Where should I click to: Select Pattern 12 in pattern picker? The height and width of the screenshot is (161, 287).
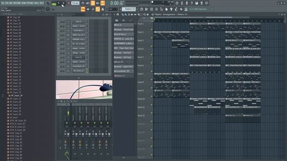click(124, 76)
